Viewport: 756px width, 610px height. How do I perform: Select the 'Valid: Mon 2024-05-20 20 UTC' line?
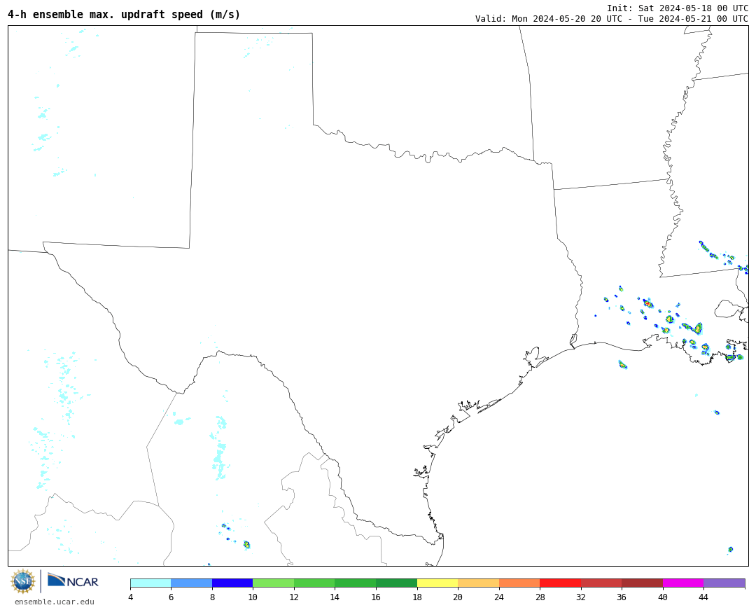[611, 19]
